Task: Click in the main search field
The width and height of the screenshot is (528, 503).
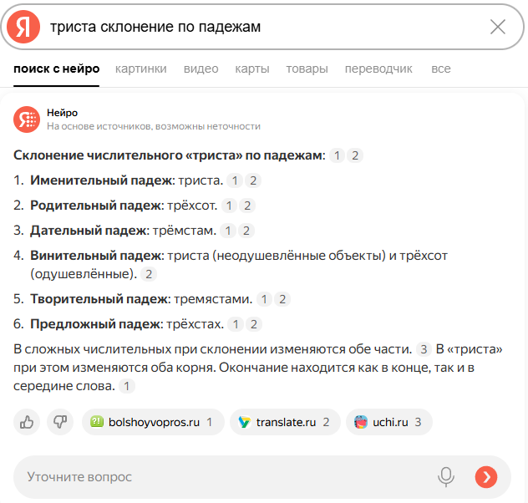Action: click(x=251, y=27)
